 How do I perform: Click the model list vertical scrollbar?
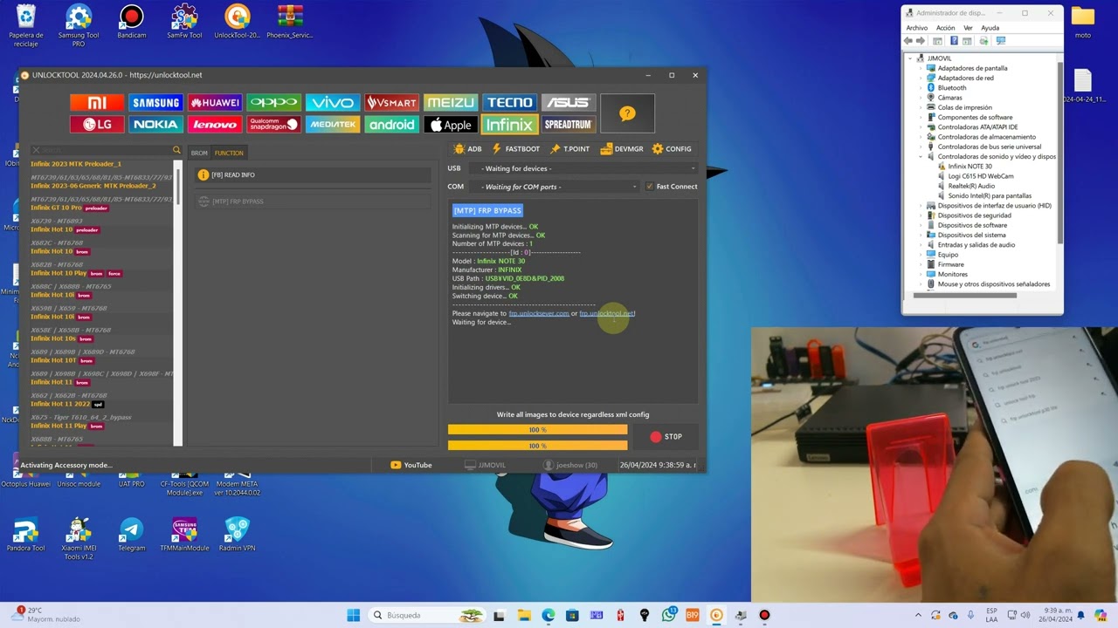(178, 302)
